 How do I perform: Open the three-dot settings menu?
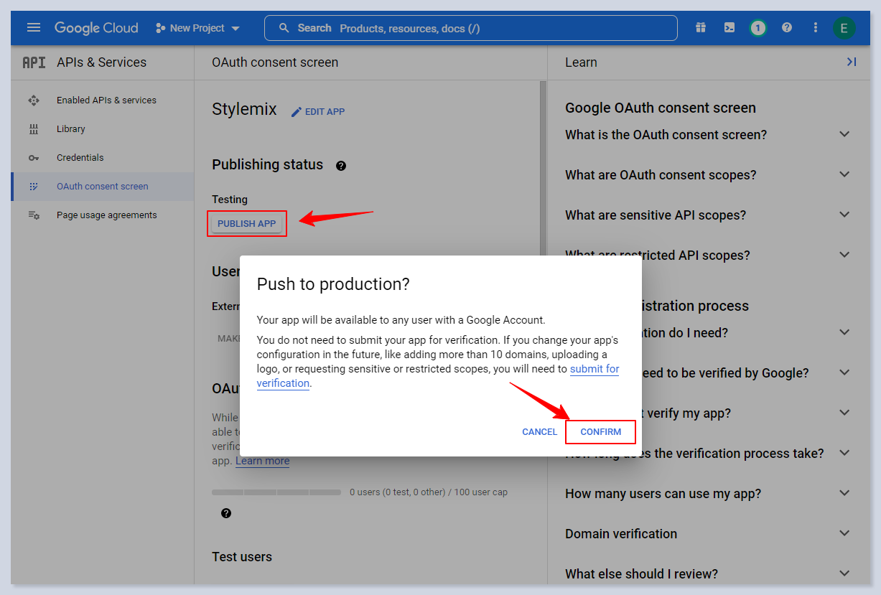tap(816, 28)
